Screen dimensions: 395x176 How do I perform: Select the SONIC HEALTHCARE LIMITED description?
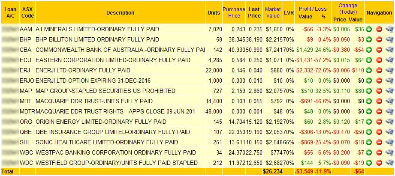[x=107, y=142]
